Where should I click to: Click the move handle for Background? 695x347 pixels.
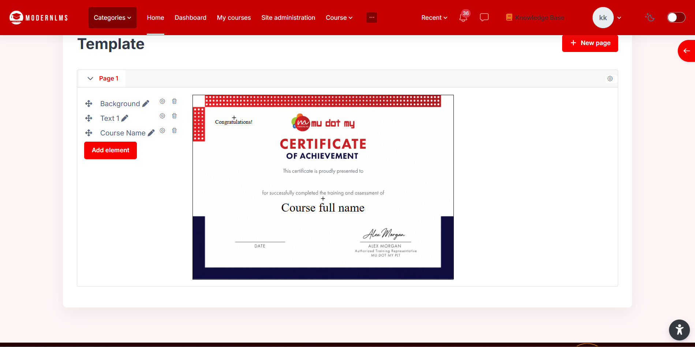pos(89,104)
